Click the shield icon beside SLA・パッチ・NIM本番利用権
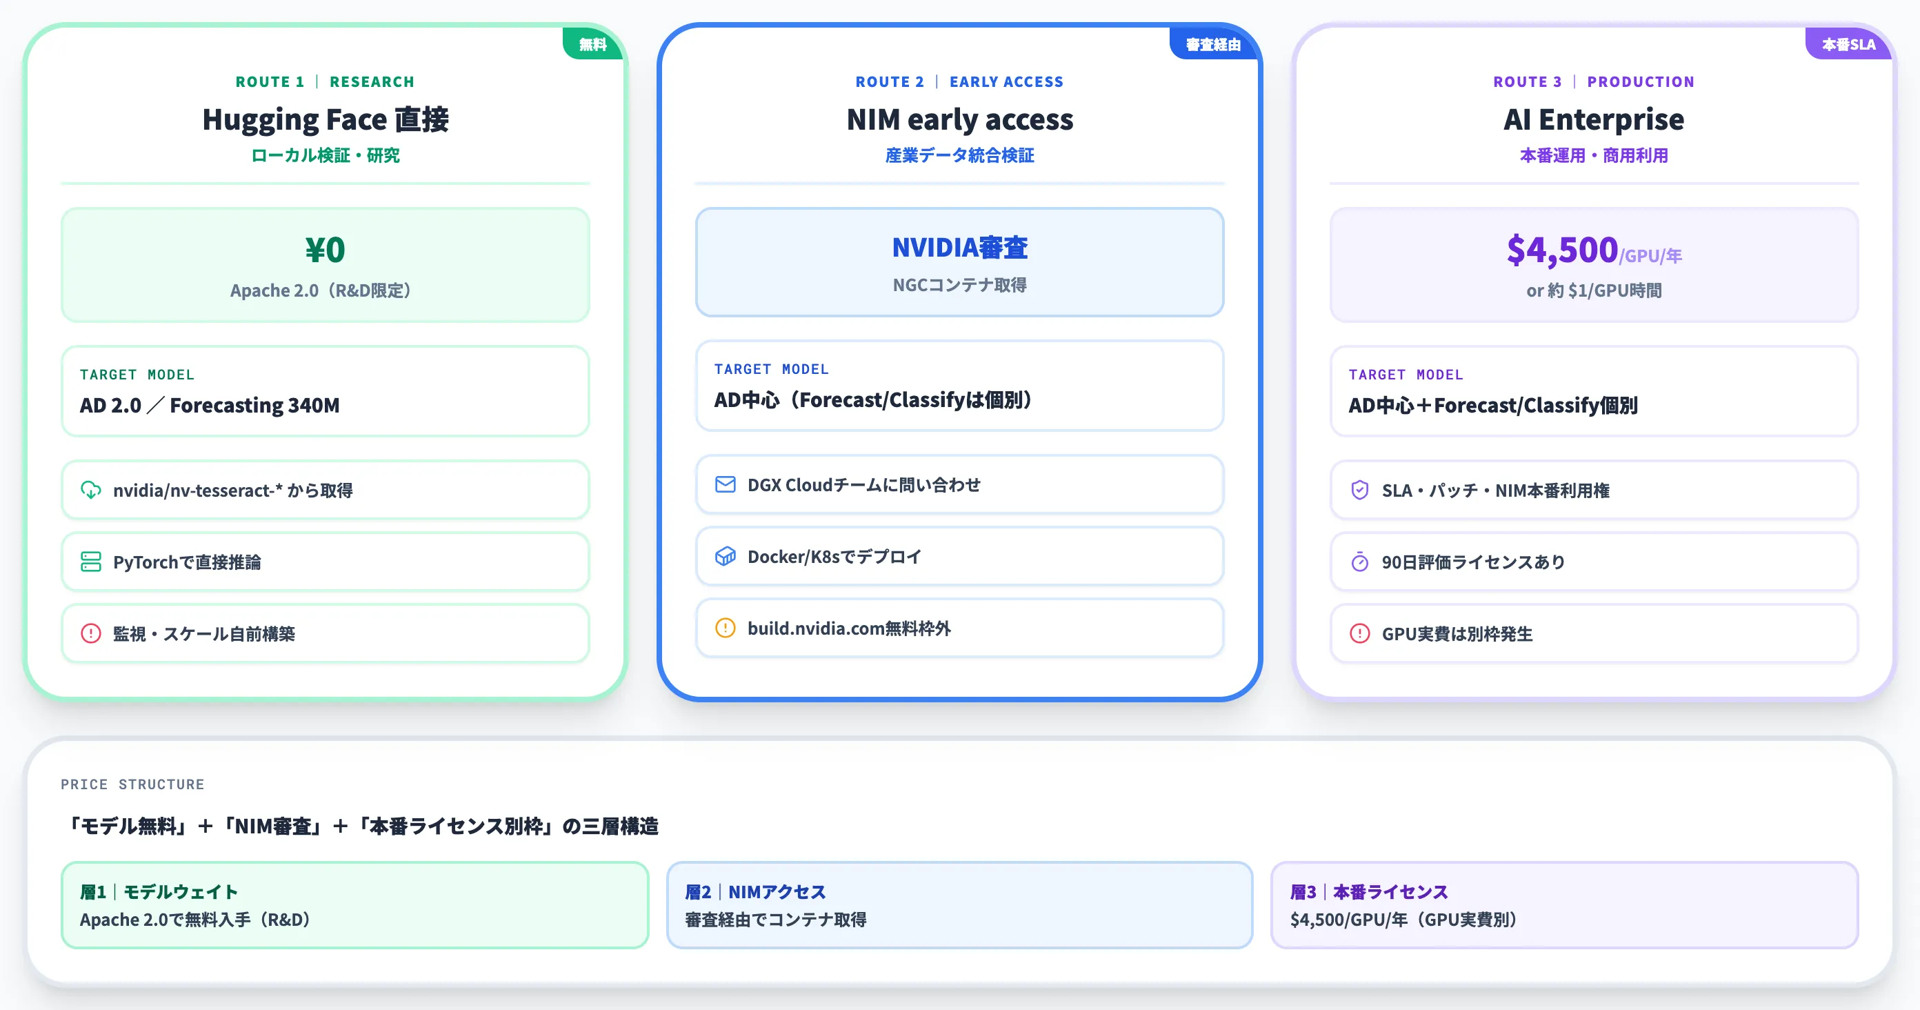 [1359, 490]
